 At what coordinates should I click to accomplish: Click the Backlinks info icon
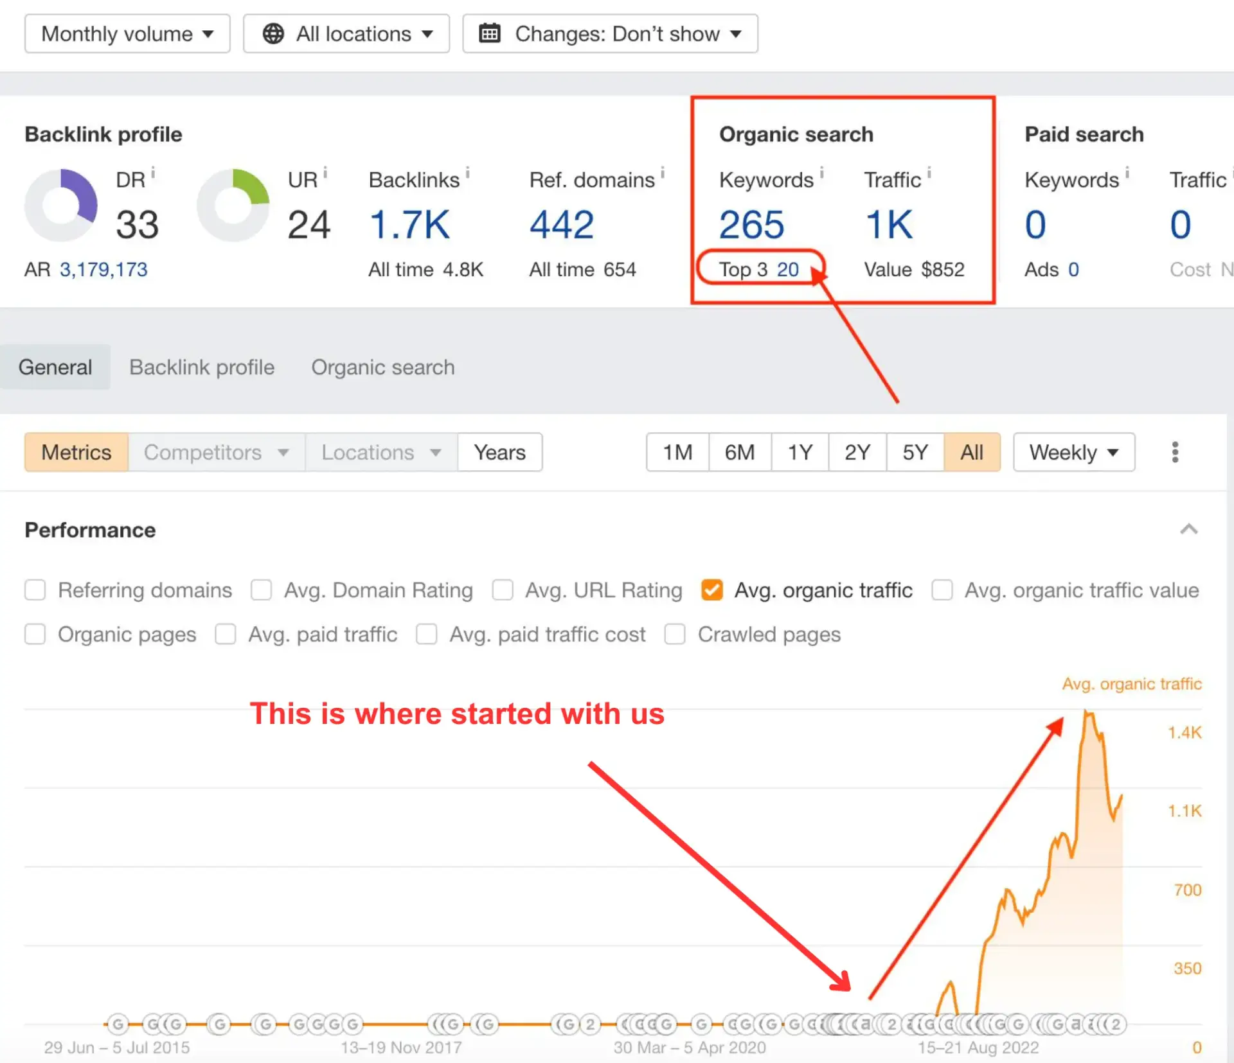pos(468,173)
